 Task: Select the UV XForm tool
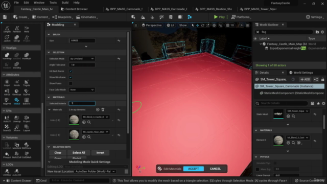[x=17, y=128]
